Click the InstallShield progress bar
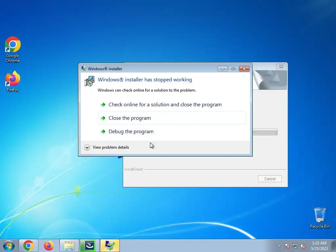 [x=265, y=132]
